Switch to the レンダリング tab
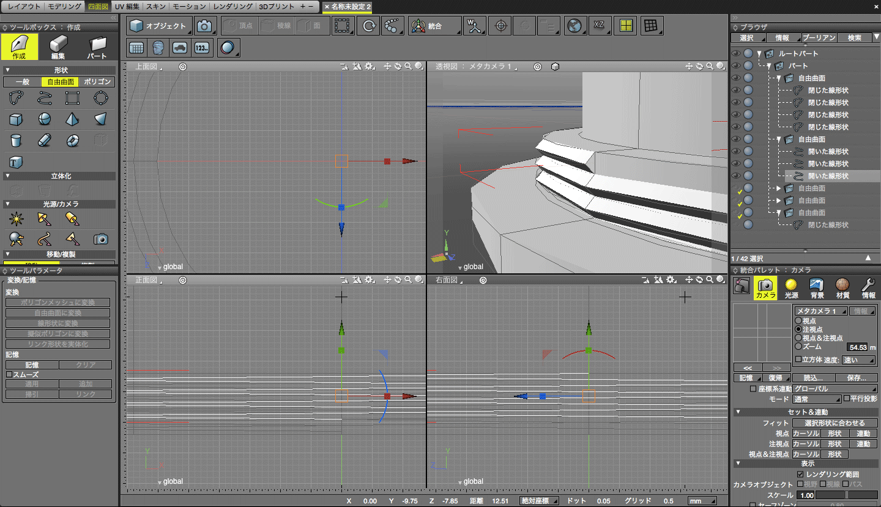881x507 pixels. coord(233,6)
